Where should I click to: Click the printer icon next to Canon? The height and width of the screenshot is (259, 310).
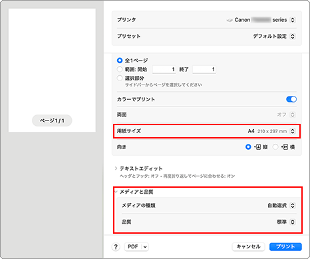(230, 20)
